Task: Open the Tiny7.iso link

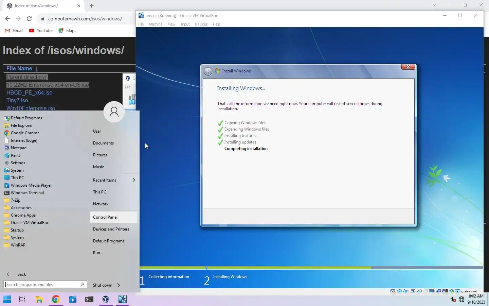Action: (x=17, y=100)
